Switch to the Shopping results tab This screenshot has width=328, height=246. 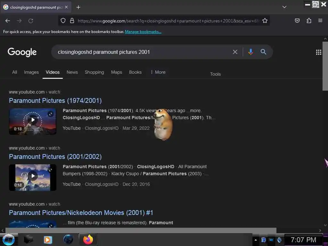[94, 72]
